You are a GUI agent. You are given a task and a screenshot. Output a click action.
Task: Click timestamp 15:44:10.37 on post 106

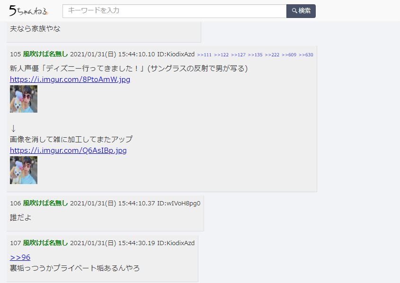tap(136, 203)
